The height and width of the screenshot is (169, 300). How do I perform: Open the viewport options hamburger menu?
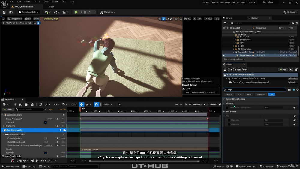3,19
